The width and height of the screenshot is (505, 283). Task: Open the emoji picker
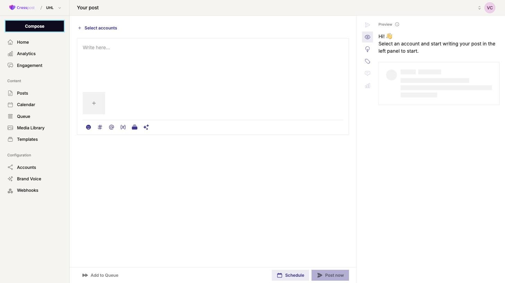88,127
